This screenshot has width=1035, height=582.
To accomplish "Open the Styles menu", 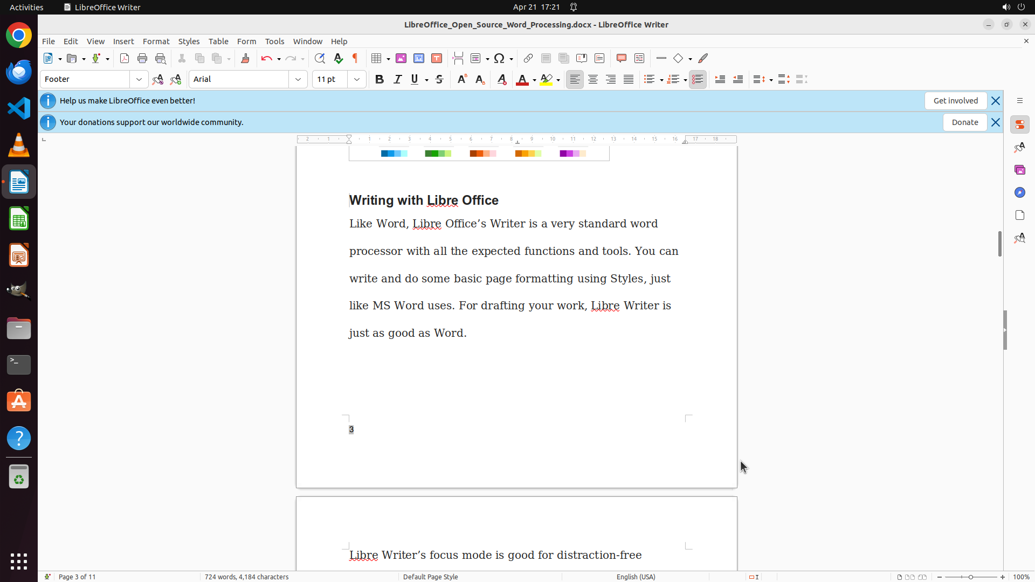I will (189, 41).
